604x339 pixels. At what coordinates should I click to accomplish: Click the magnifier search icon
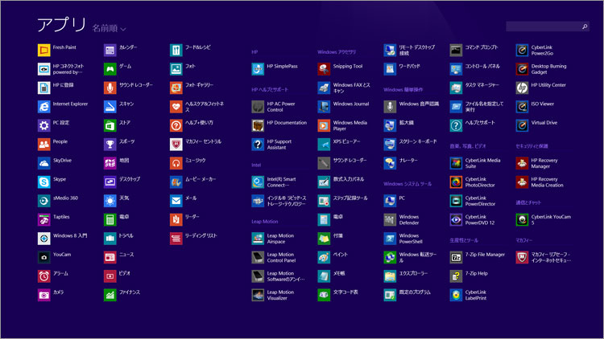click(584, 27)
